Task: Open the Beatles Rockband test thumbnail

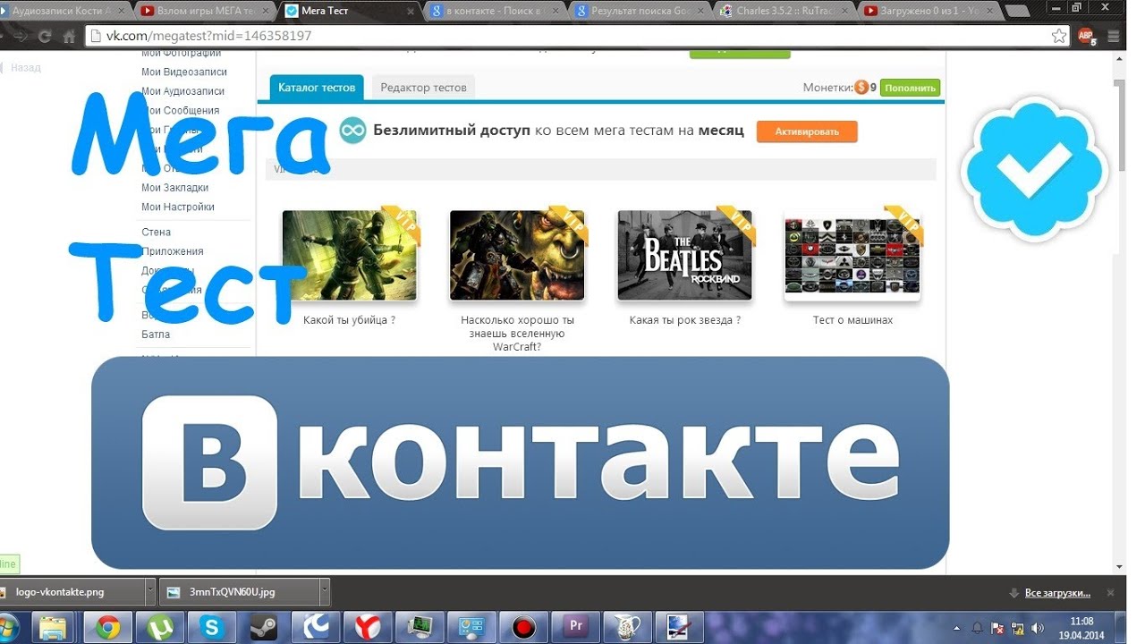Action: pyautogui.click(x=685, y=256)
